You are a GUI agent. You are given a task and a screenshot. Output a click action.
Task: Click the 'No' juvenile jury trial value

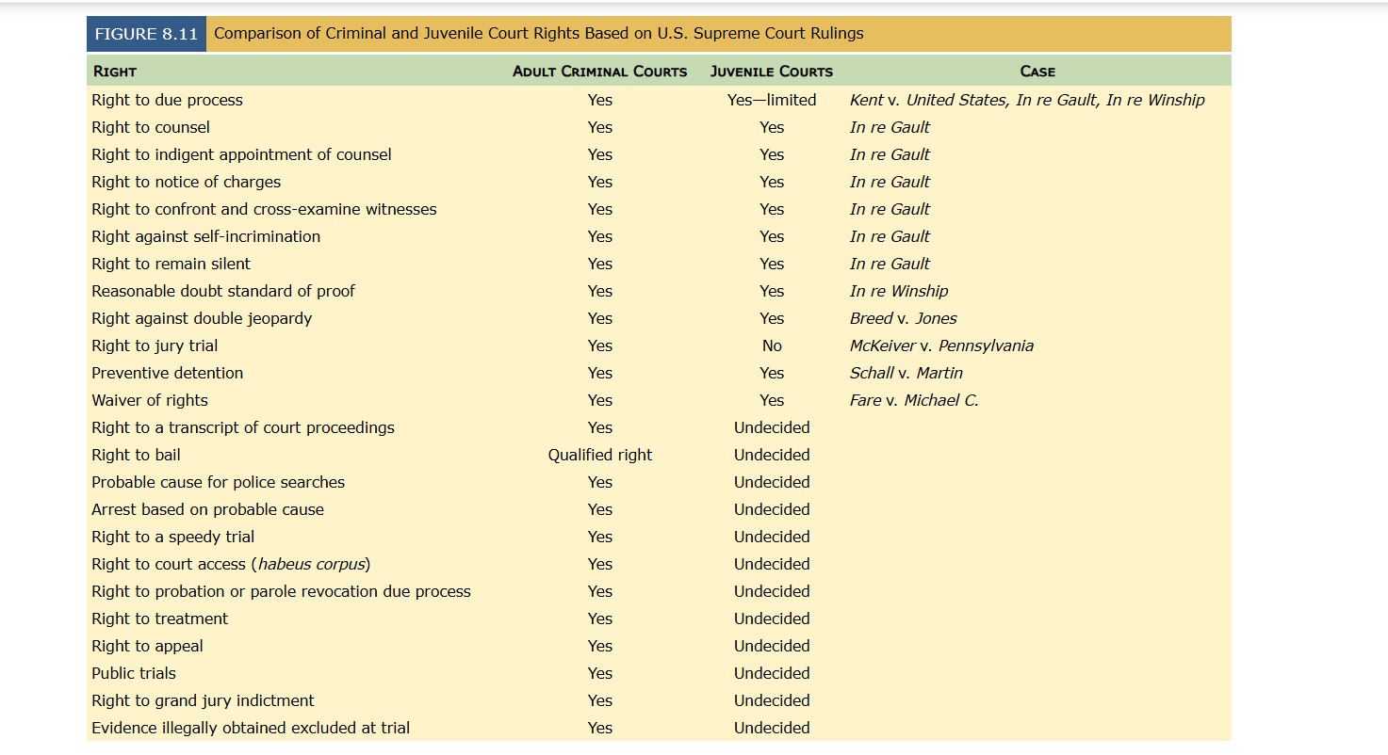tap(772, 345)
